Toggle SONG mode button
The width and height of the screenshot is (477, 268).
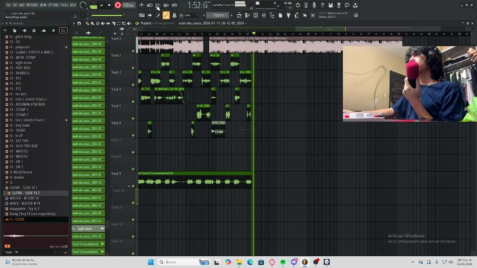[93, 6]
